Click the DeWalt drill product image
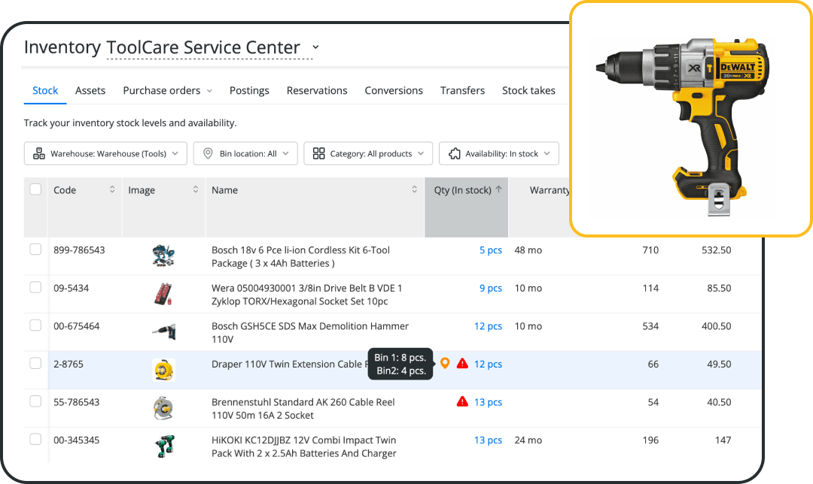 [x=684, y=126]
